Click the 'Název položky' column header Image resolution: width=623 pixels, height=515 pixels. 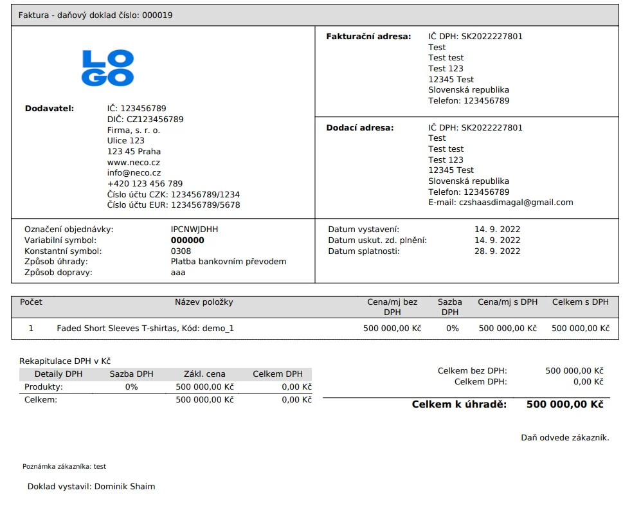coord(204,302)
